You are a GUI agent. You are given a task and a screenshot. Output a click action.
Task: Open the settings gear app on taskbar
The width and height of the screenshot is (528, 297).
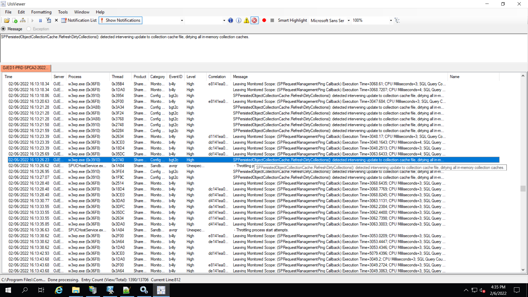tap(144, 290)
